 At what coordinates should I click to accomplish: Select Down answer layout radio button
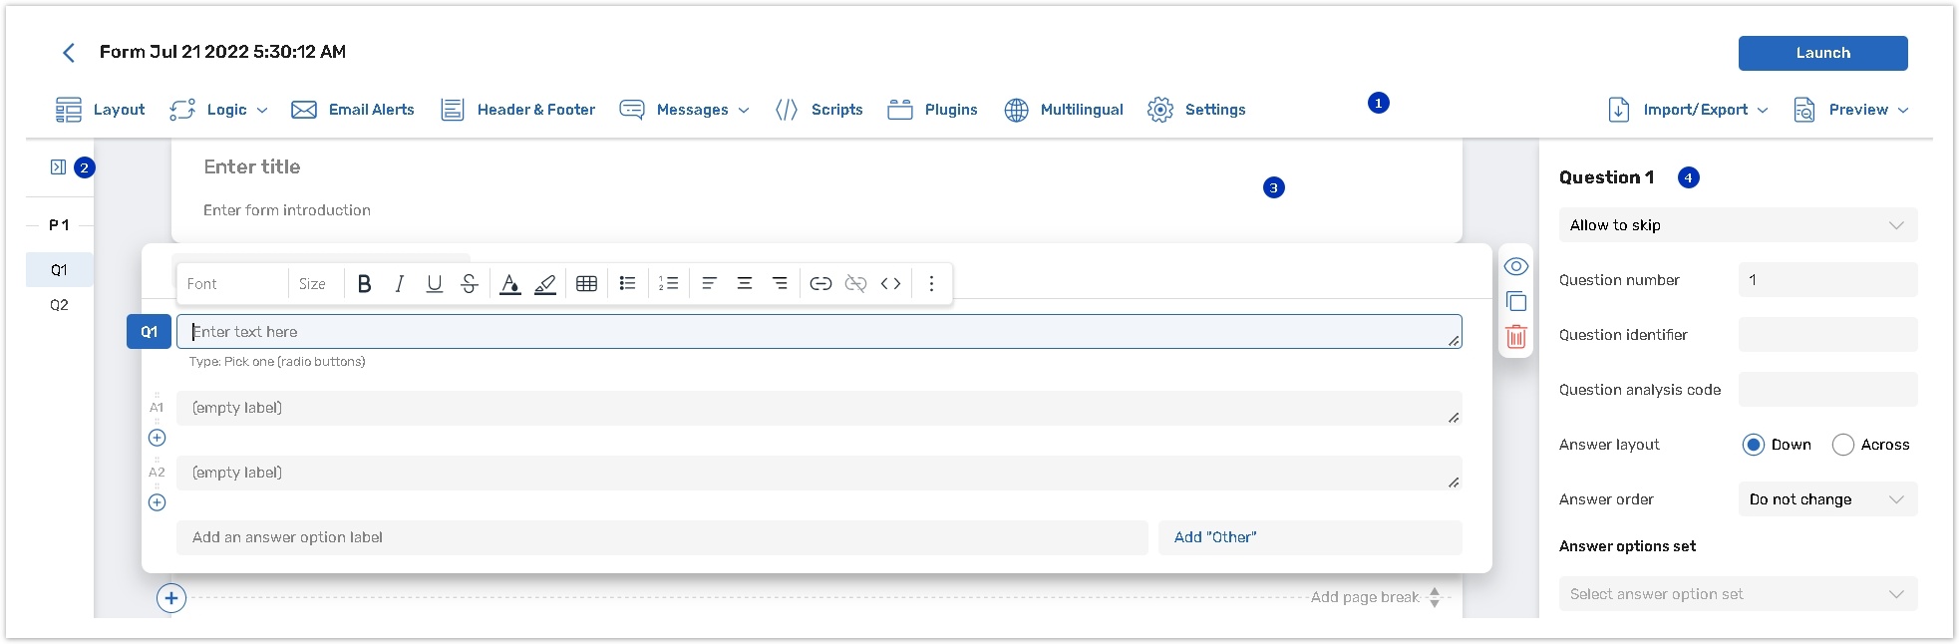(1753, 445)
